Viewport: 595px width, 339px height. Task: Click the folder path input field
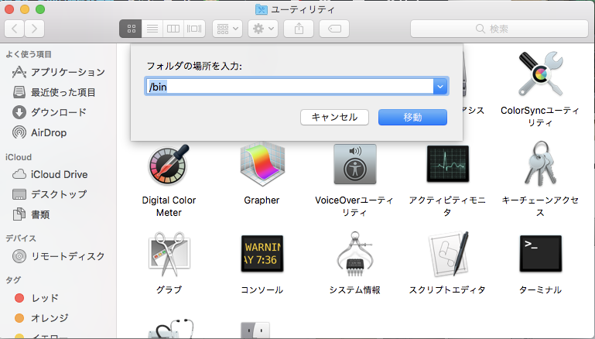click(x=289, y=87)
